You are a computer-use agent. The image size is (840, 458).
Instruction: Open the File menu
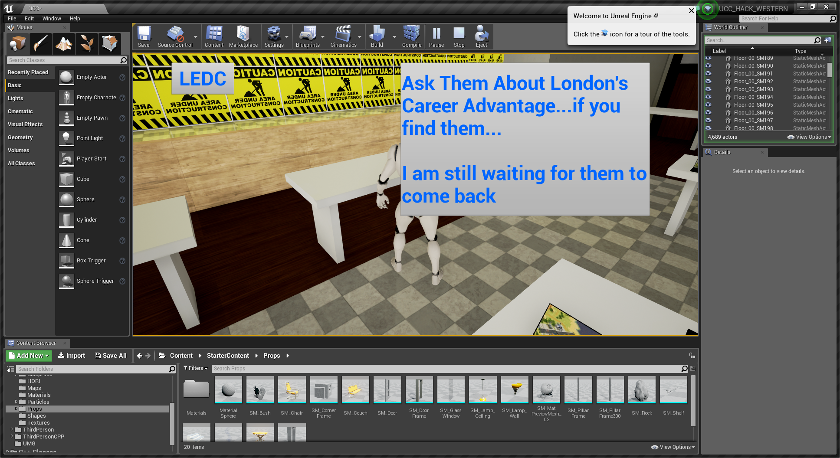tap(12, 19)
